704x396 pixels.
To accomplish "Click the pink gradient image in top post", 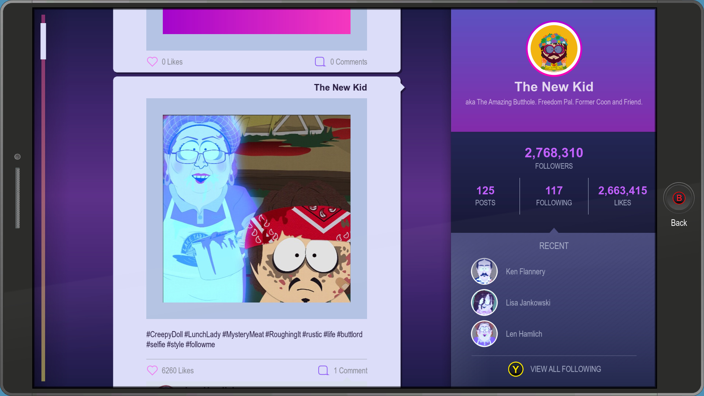I will coord(256,22).
